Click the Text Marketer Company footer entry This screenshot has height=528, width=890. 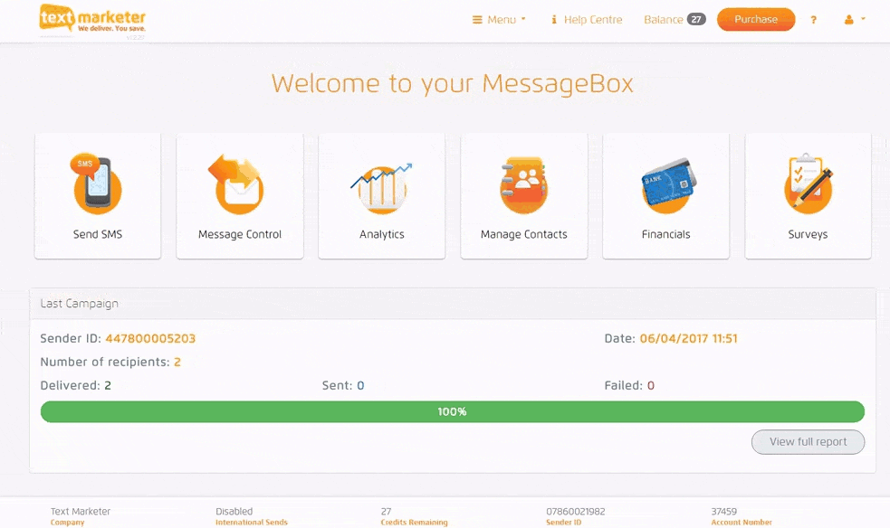tap(81, 516)
